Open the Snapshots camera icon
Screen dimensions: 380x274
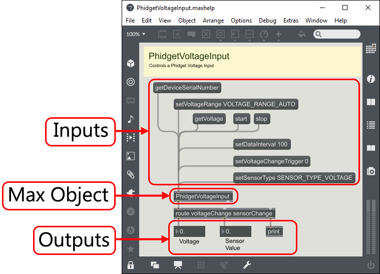tap(371, 171)
